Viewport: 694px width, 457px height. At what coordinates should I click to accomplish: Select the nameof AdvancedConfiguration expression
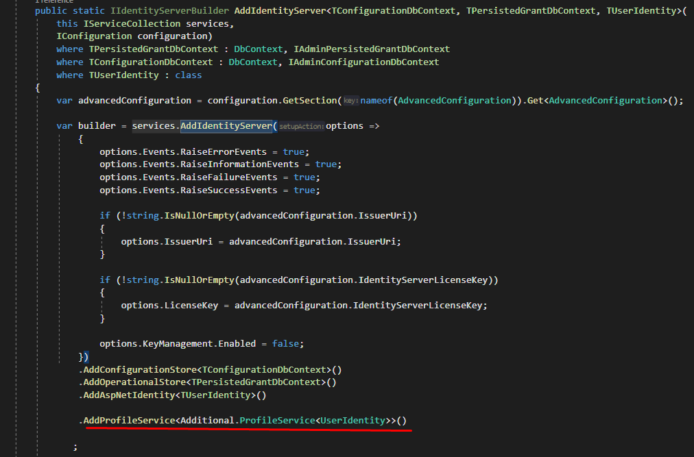[x=419, y=100]
